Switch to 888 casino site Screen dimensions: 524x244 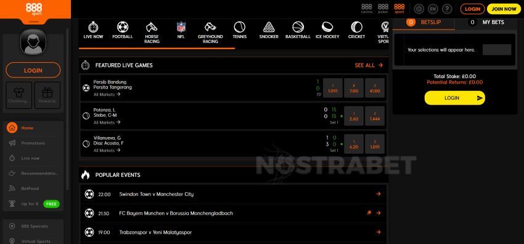click(x=367, y=9)
